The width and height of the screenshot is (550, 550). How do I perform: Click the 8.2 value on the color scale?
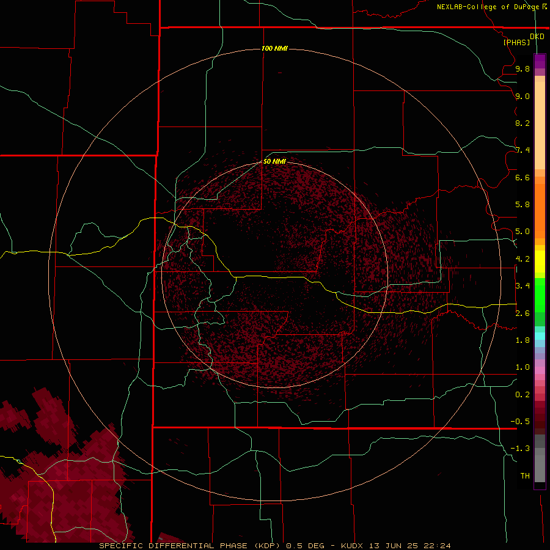[x=522, y=123]
